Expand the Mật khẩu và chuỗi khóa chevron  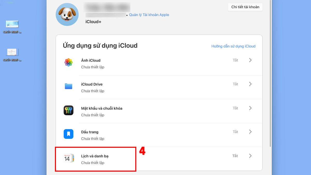(250, 108)
